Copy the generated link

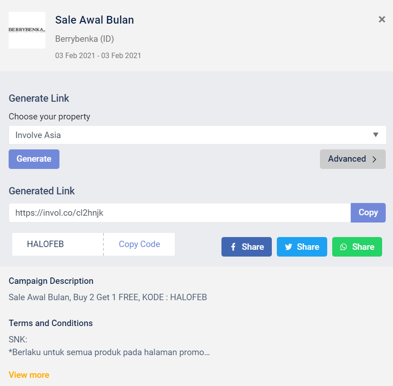pyautogui.click(x=368, y=213)
